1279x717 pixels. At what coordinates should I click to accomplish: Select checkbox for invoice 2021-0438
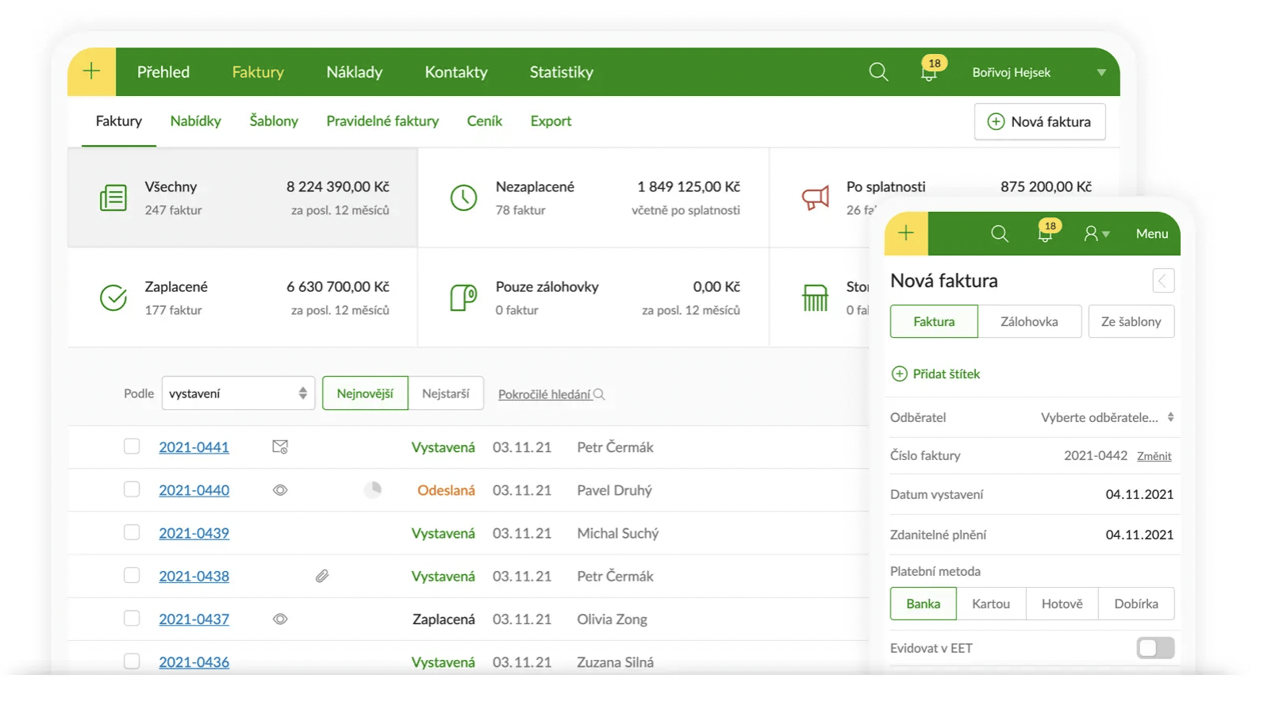(132, 575)
